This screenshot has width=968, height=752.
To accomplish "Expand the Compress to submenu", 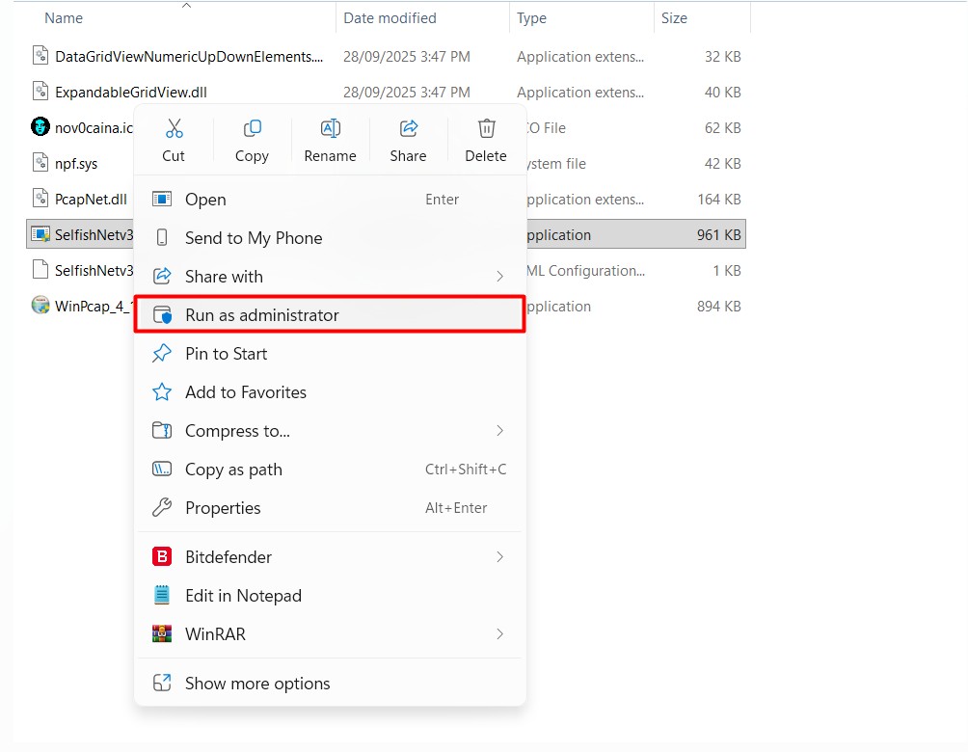I will (x=499, y=431).
